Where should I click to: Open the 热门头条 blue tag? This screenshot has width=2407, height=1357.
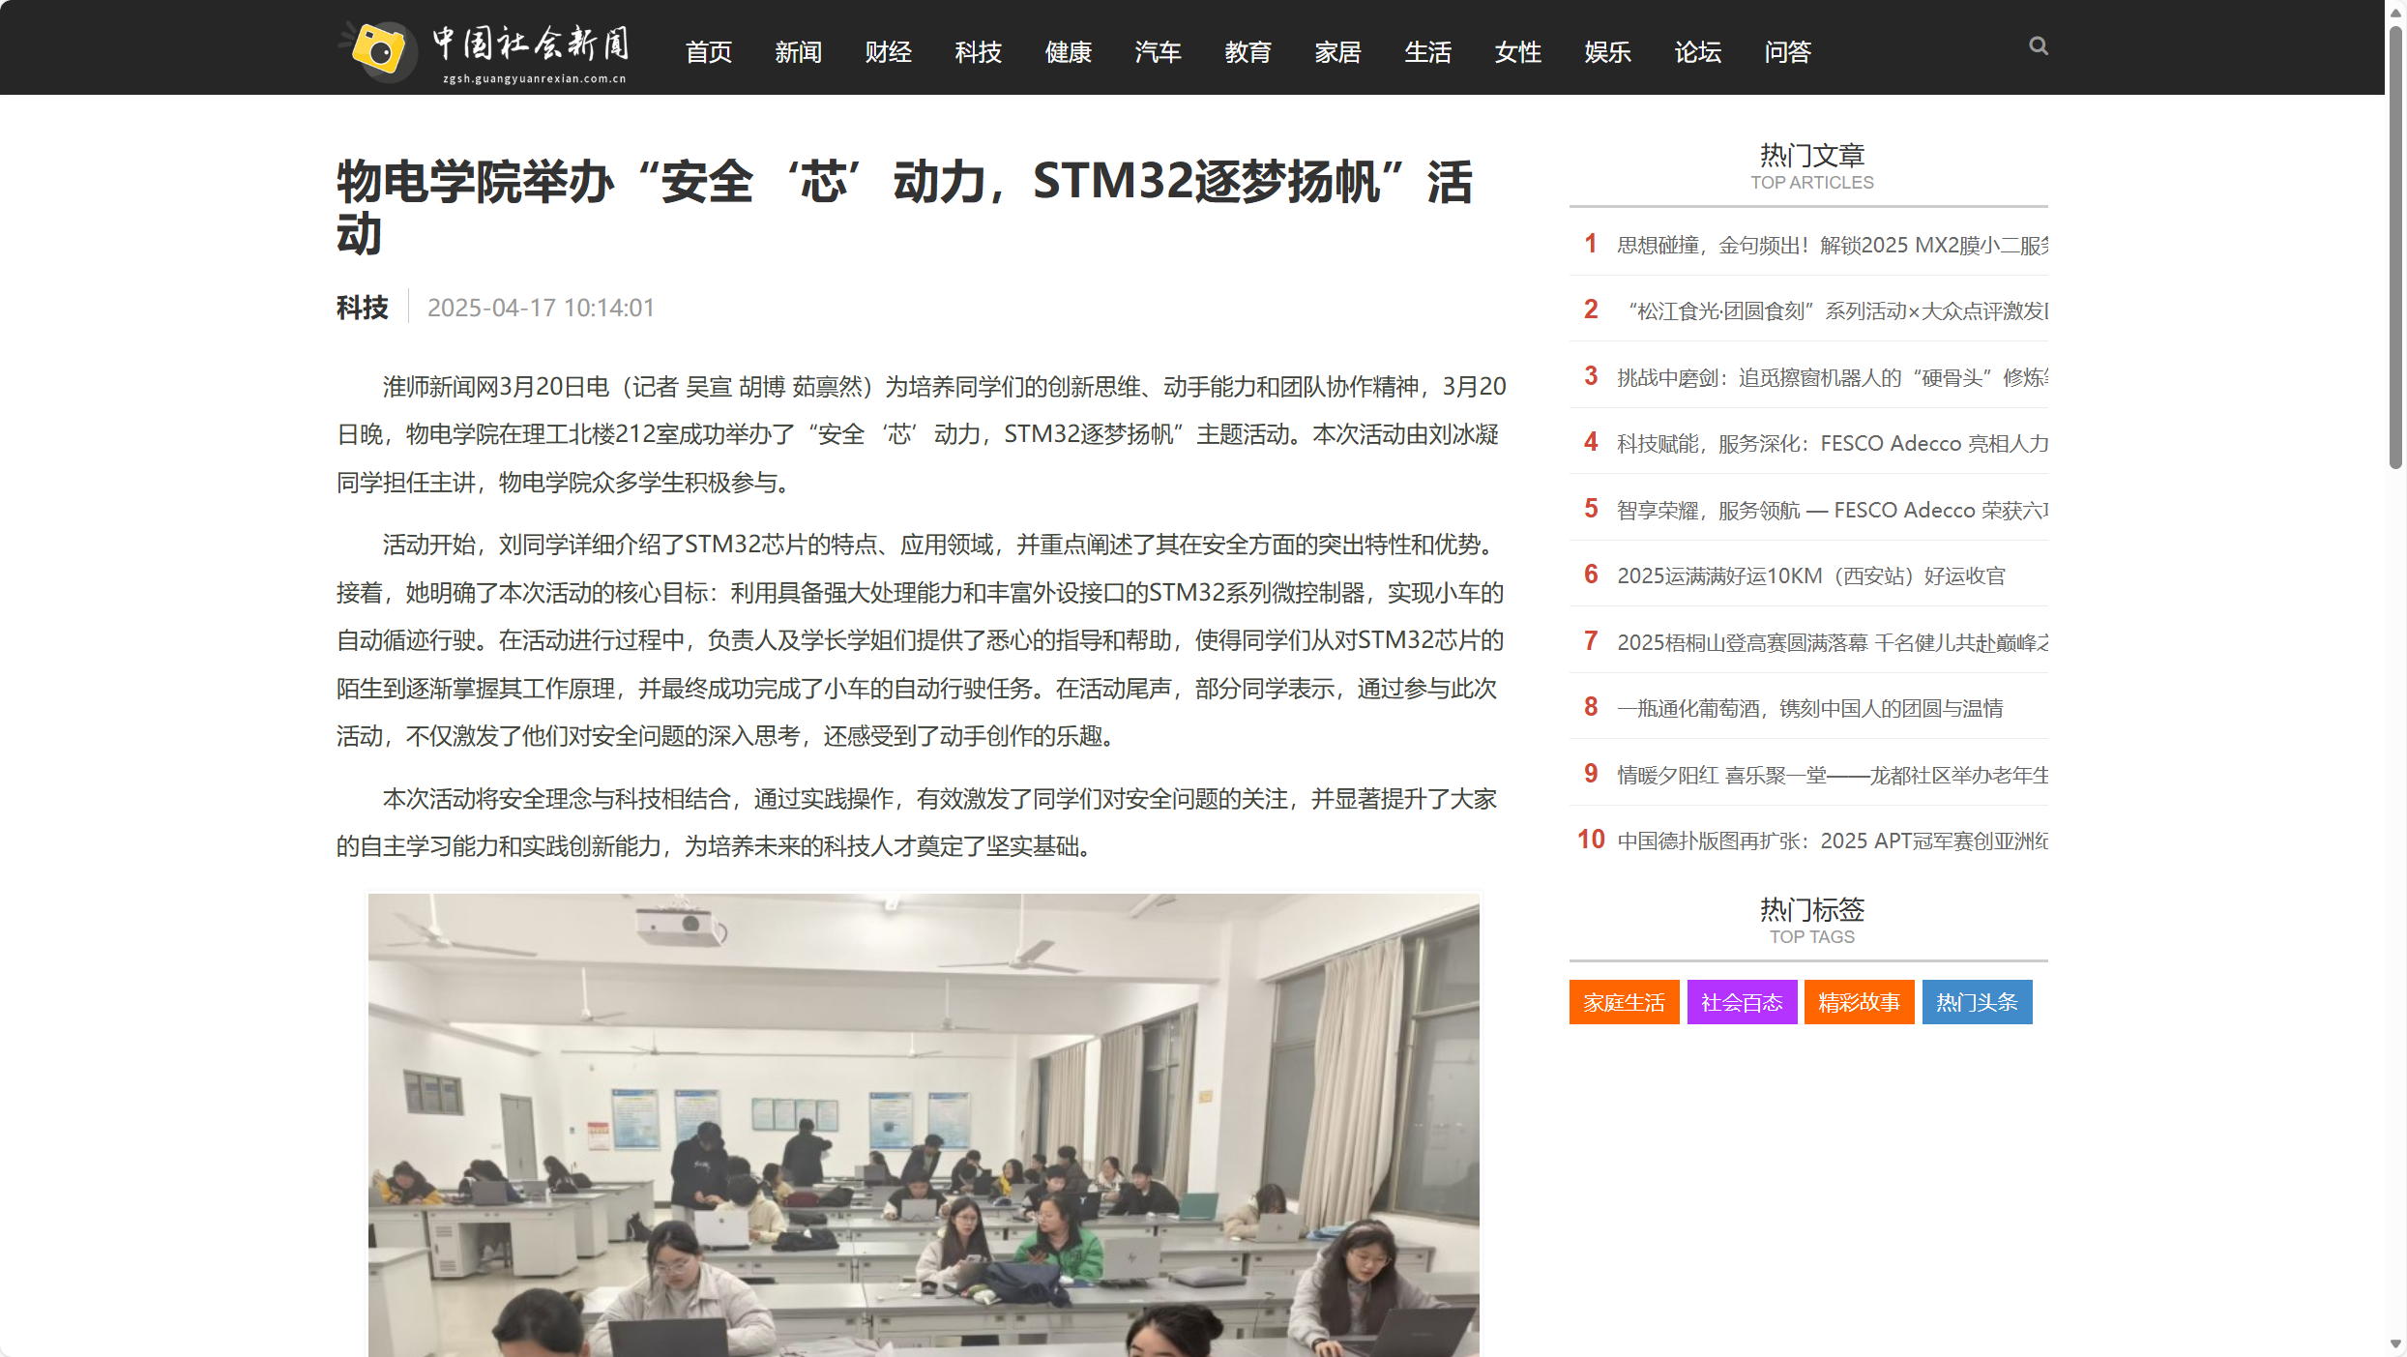(x=1976, y=1002)
